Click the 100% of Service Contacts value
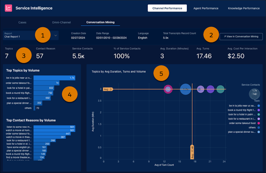This screenshot has height=173, width=266. tap(122, 56)
